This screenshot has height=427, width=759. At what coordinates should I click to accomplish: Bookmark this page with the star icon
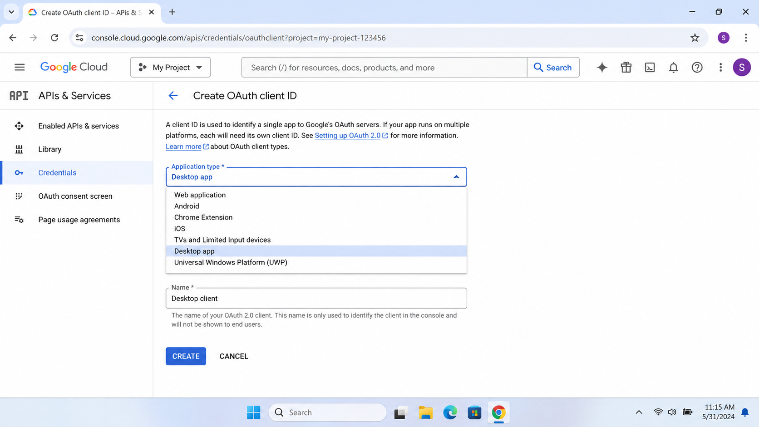695,38
